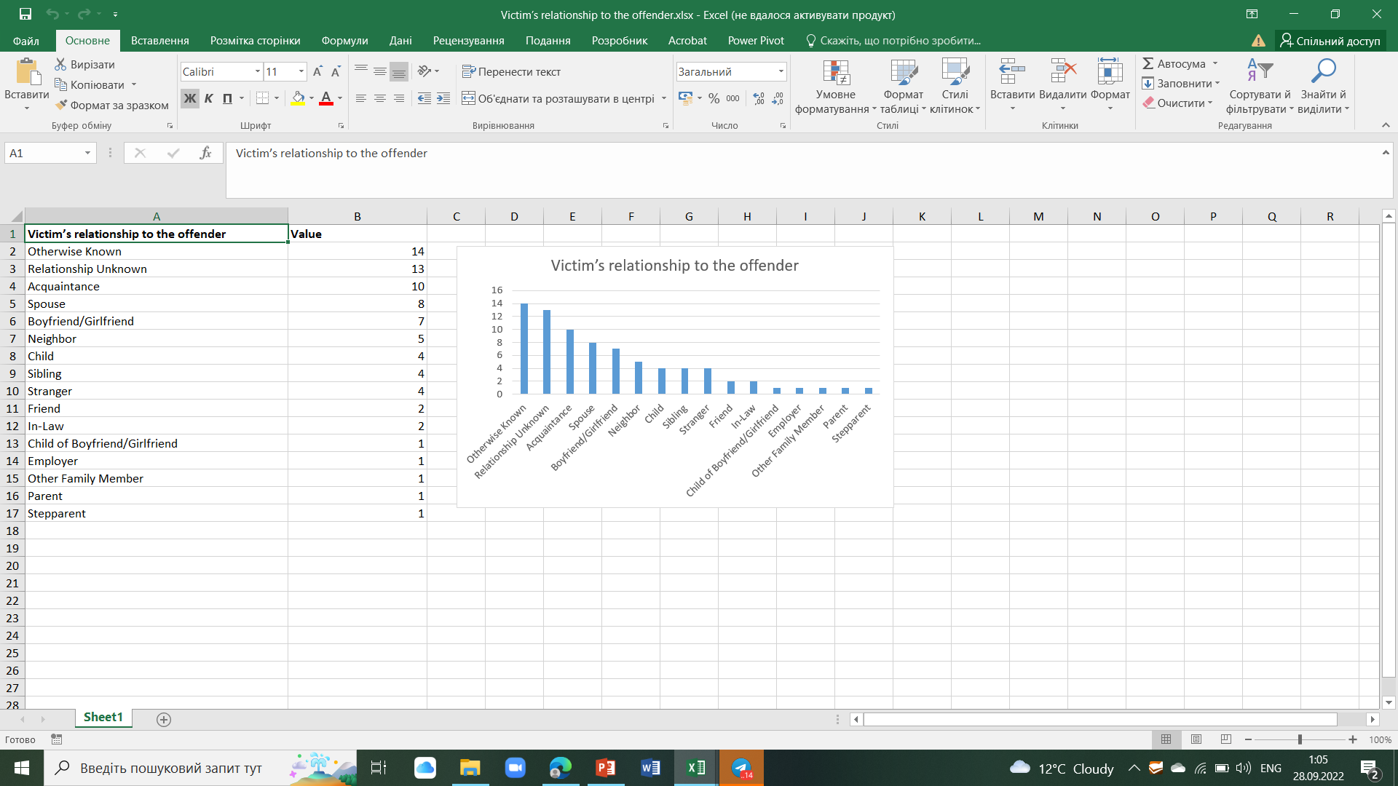Open the Формули ribbon tab
The height and width of the screenshot is (786, 1398).
click(x=344, y=41)
